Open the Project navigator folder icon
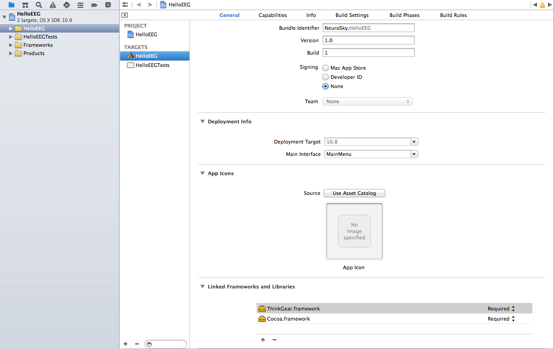Image resolution: width=554 pixels, height=349 pixels. (x=11, y=5)
